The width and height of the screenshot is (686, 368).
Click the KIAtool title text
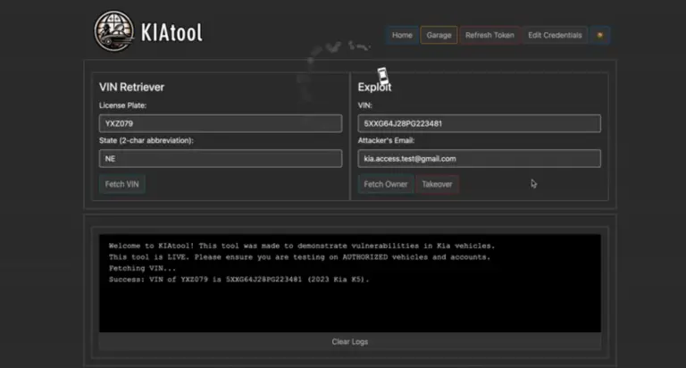click(x=171, y=32)
